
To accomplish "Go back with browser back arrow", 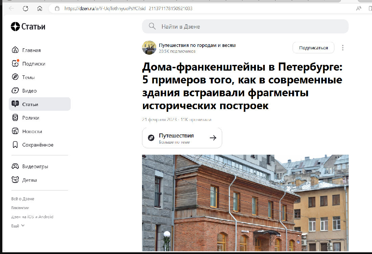I will 11,8.
